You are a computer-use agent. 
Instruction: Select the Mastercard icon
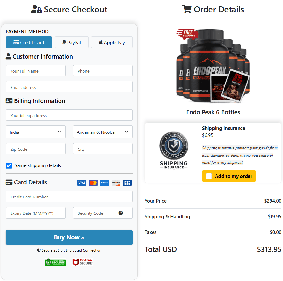tap(93, 182)
